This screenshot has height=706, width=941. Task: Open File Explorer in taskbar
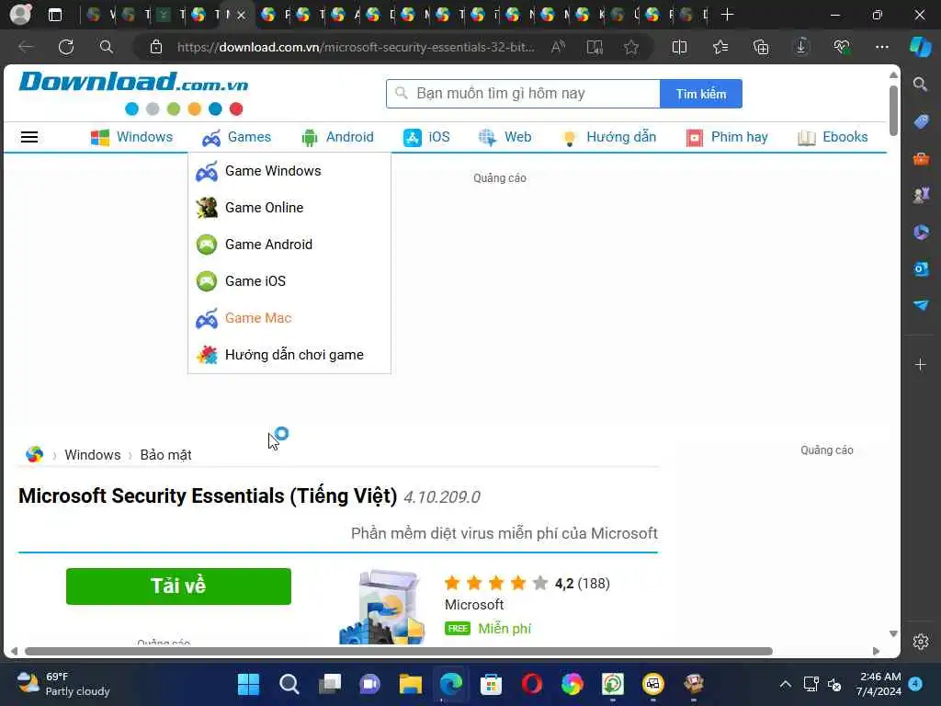tap(411, 684)
